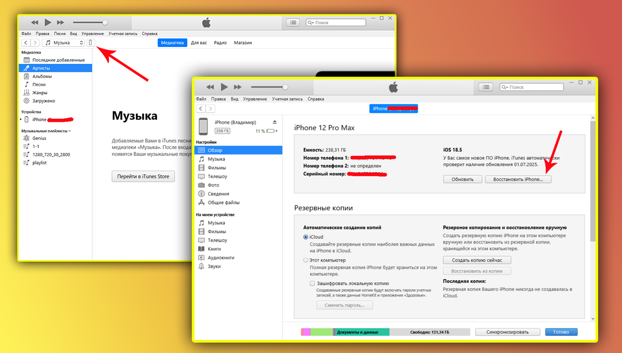Go back with the arrow in back window
The image size is (622, 353).
[25, 43]
